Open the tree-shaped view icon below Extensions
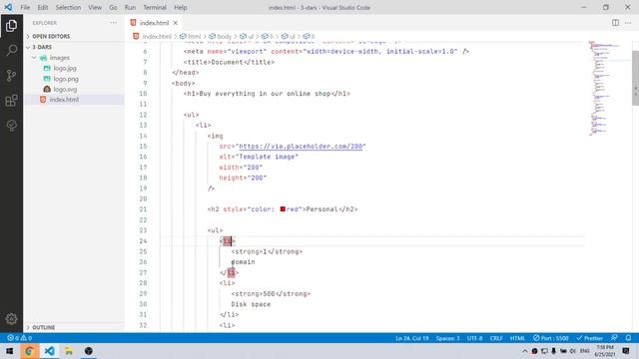Screen dimensions: 639x359 coord(11,125)
